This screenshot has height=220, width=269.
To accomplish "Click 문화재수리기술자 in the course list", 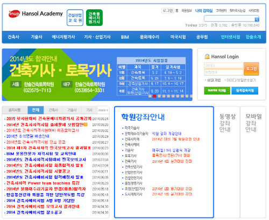I will coord(136,134).
